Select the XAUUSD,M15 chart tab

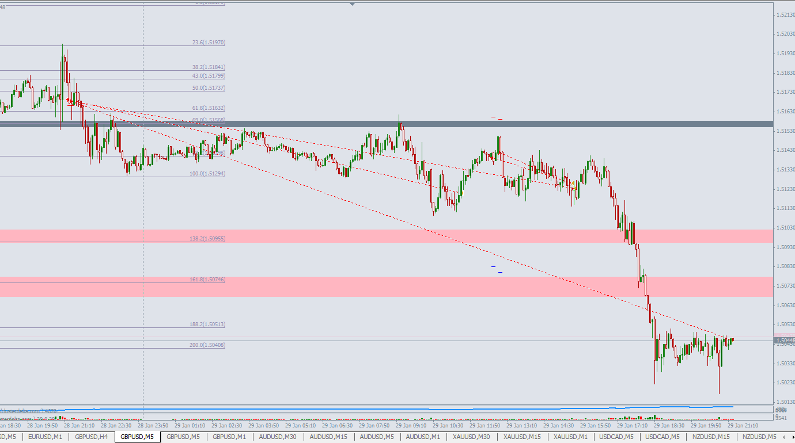coord(522,437)
